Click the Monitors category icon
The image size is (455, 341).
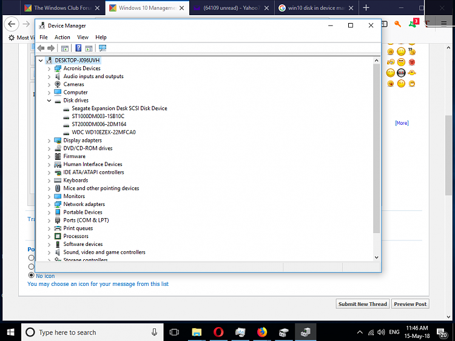[58, 196]
